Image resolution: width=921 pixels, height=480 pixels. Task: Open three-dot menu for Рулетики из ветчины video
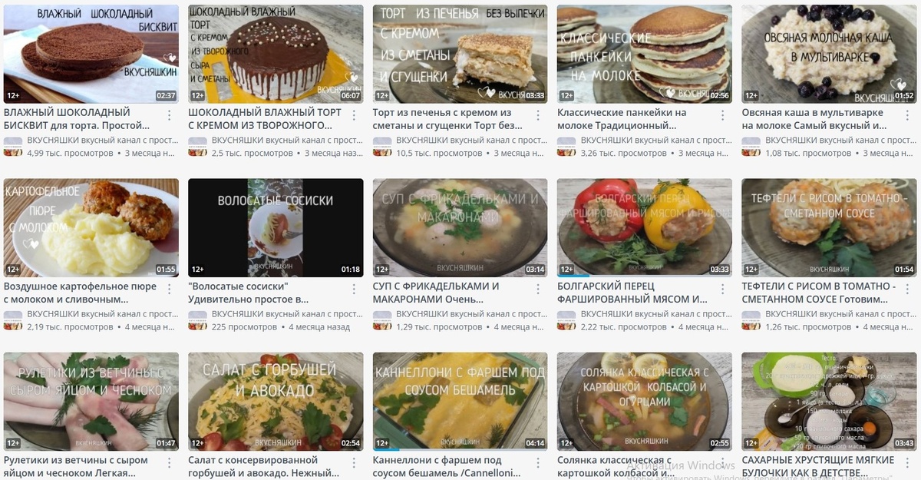[170, 462]
